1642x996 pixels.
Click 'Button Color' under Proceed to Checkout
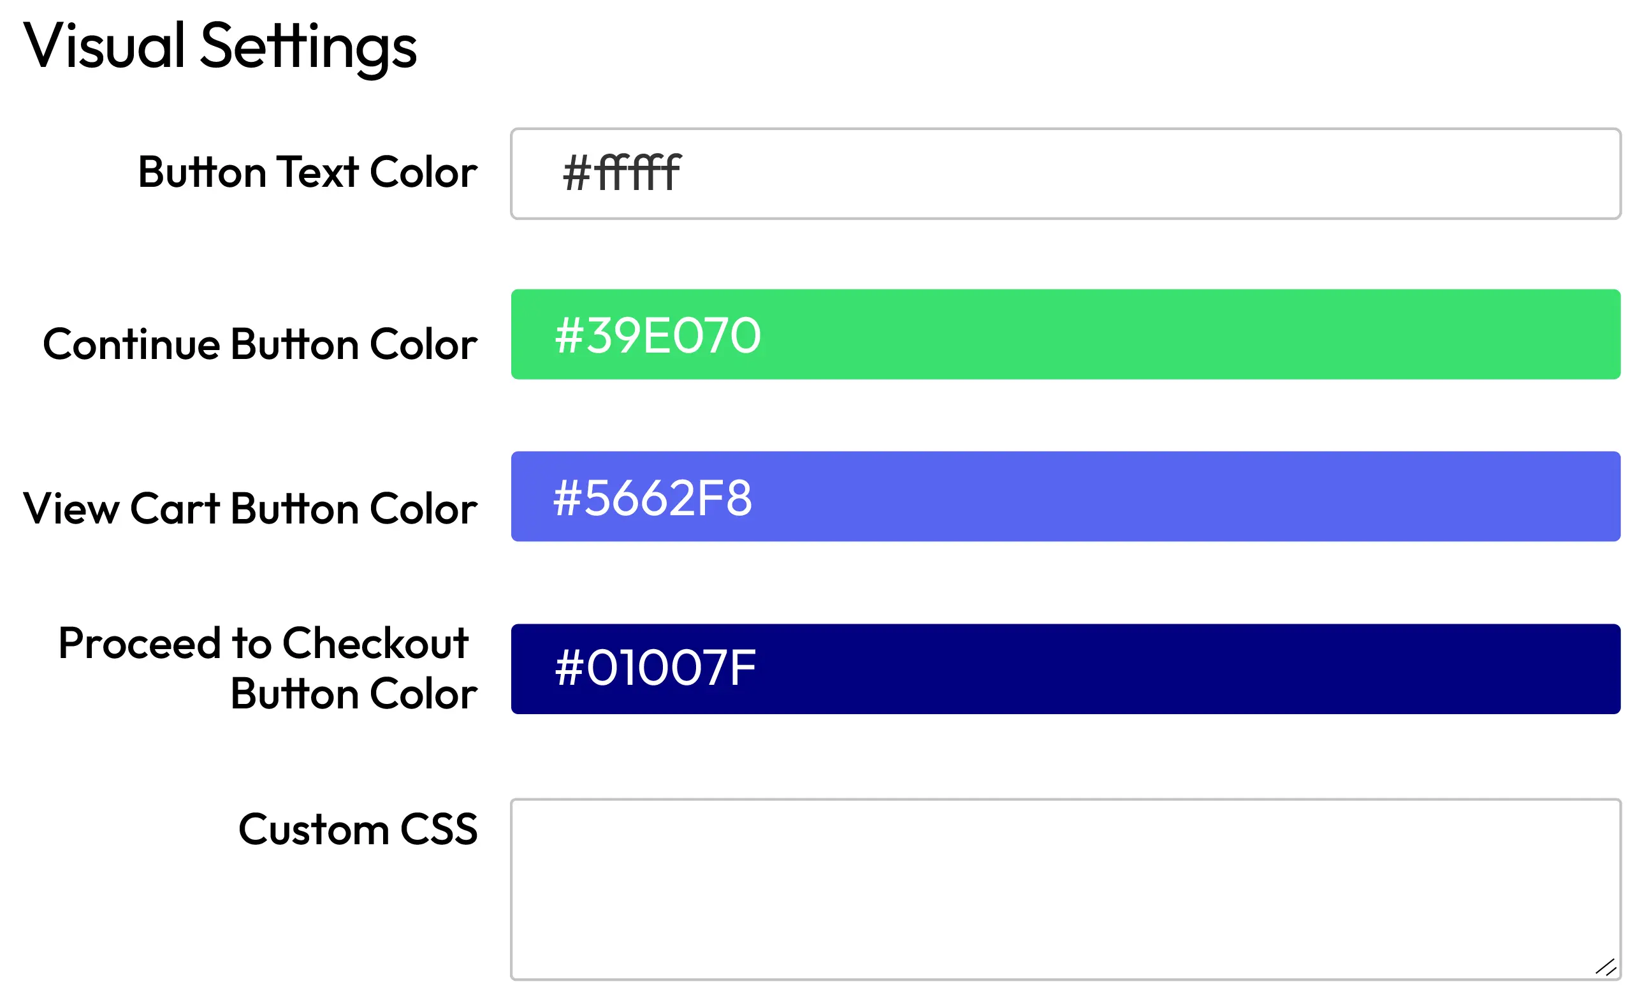click(x=354, y=694)
